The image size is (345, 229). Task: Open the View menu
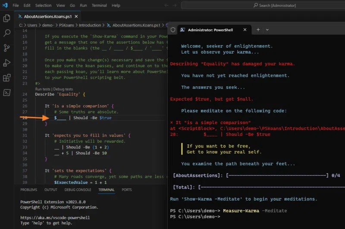pyautogui.click(x=60, y=5)
